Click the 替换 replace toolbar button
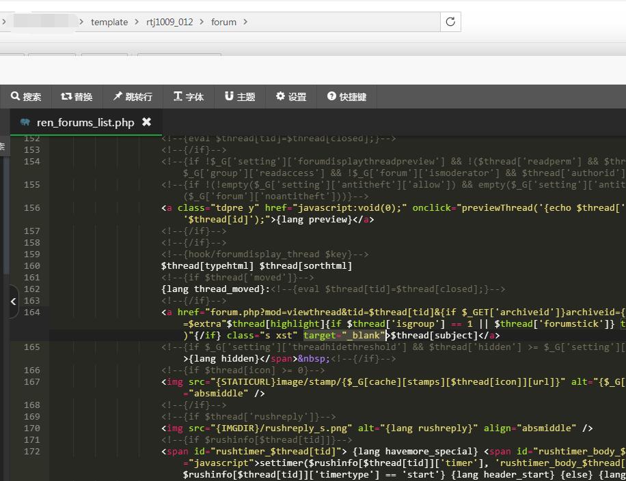Viewport: 626px width, 481px height. point(77,97)
